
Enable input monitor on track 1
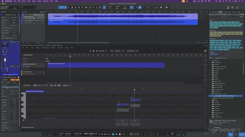tap(32, 15)
